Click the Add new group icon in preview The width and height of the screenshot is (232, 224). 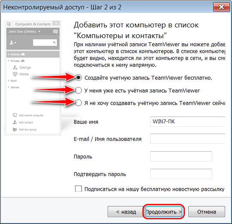click(15, 129)
